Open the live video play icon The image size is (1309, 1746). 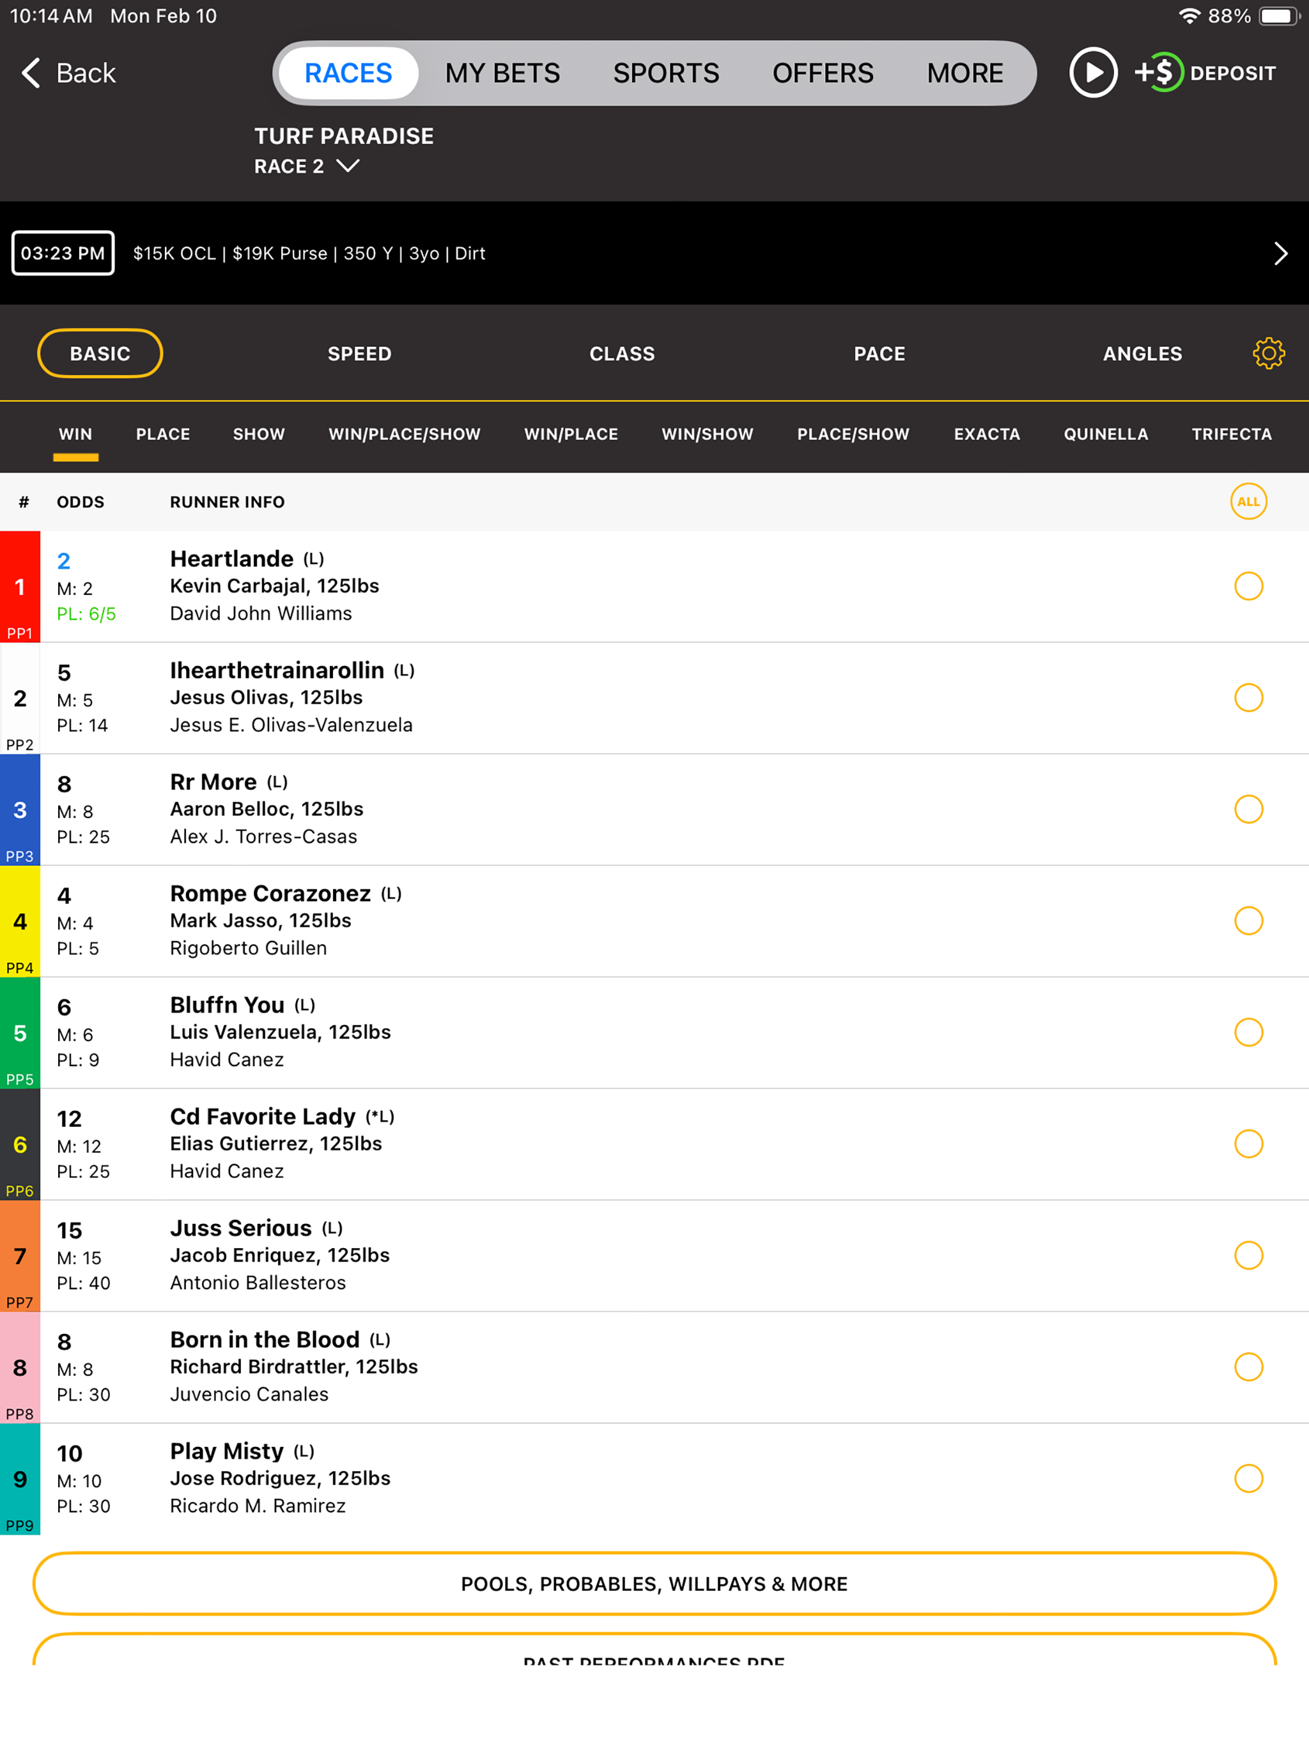point(1093,73)
